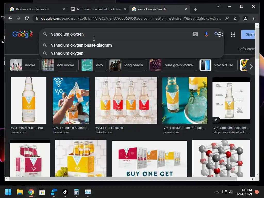Open quick settings gear icon
This screenshot has height=198, width=264.
(220, 35)
